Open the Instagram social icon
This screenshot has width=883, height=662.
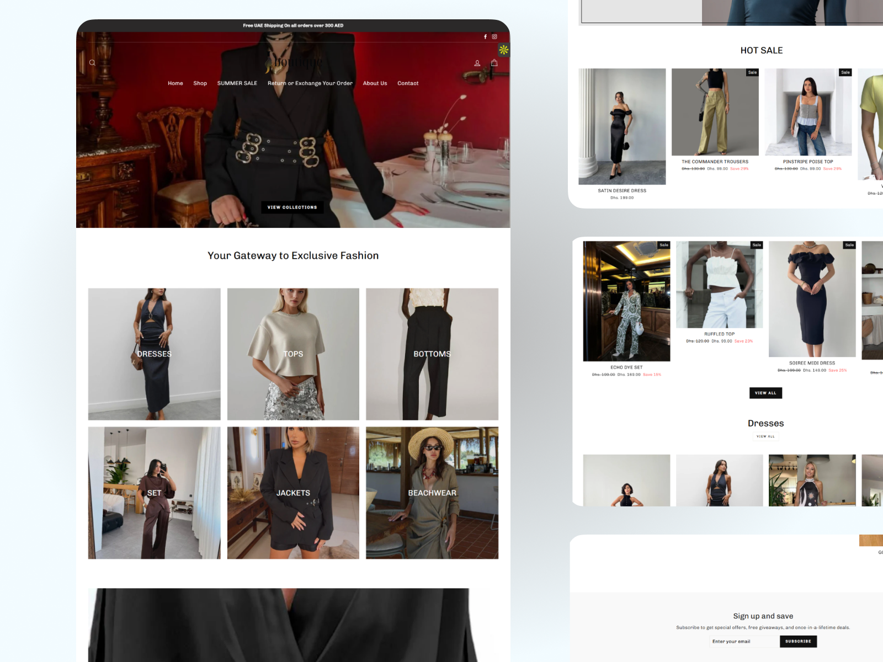point(494,37)
